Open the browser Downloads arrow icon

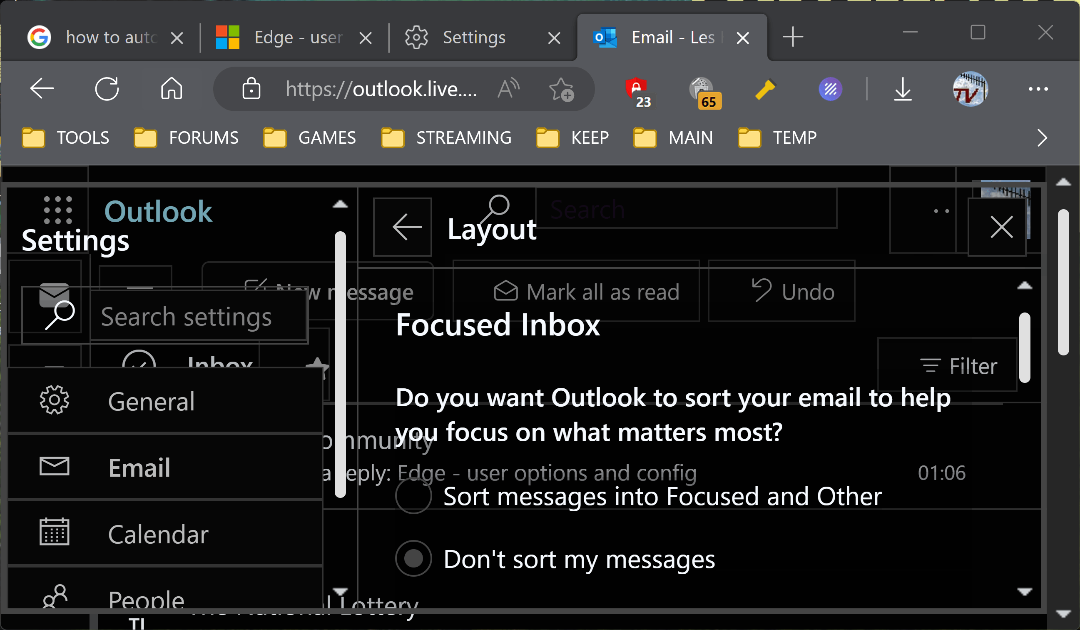tap(903, 89)
